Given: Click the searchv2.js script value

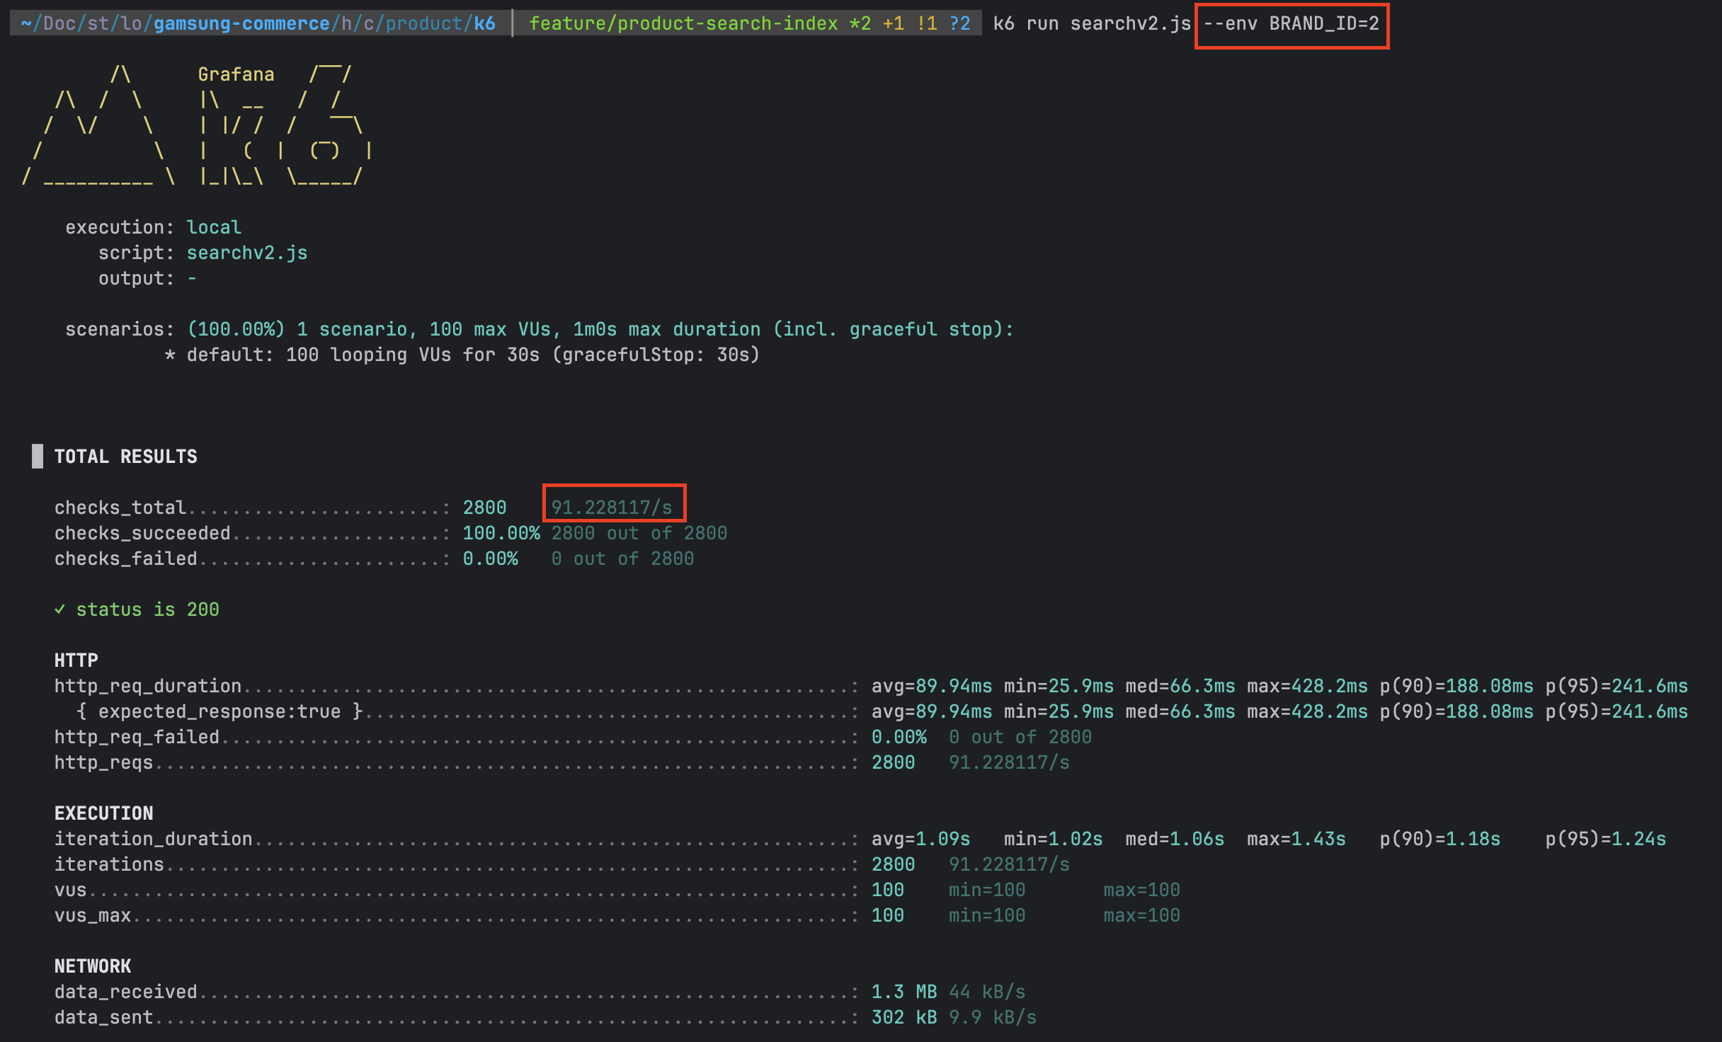Looking at the screenshot, I should (246, 253).
